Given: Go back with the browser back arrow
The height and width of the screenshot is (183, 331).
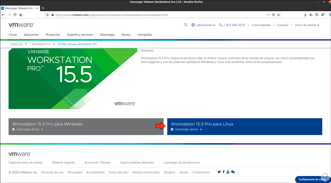Looking at the screenshot, I should (x=3, y=15).
